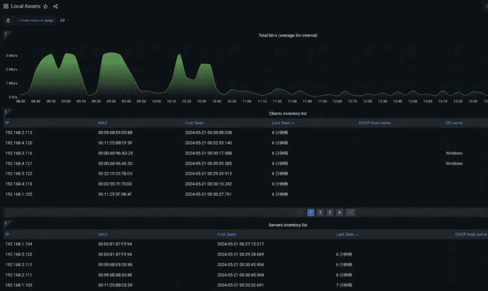Screen dimensions: 488x291
Task: Click the dashboards grid icon beside Local Assets
Action: [x=6, y=7]
